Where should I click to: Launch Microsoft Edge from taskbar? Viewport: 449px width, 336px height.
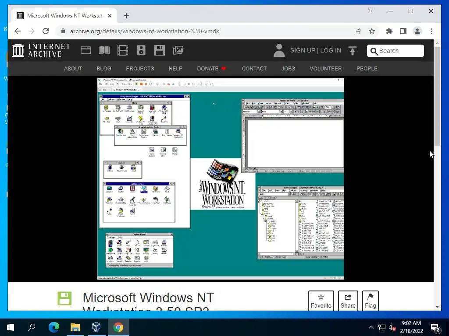pos(53,327)
